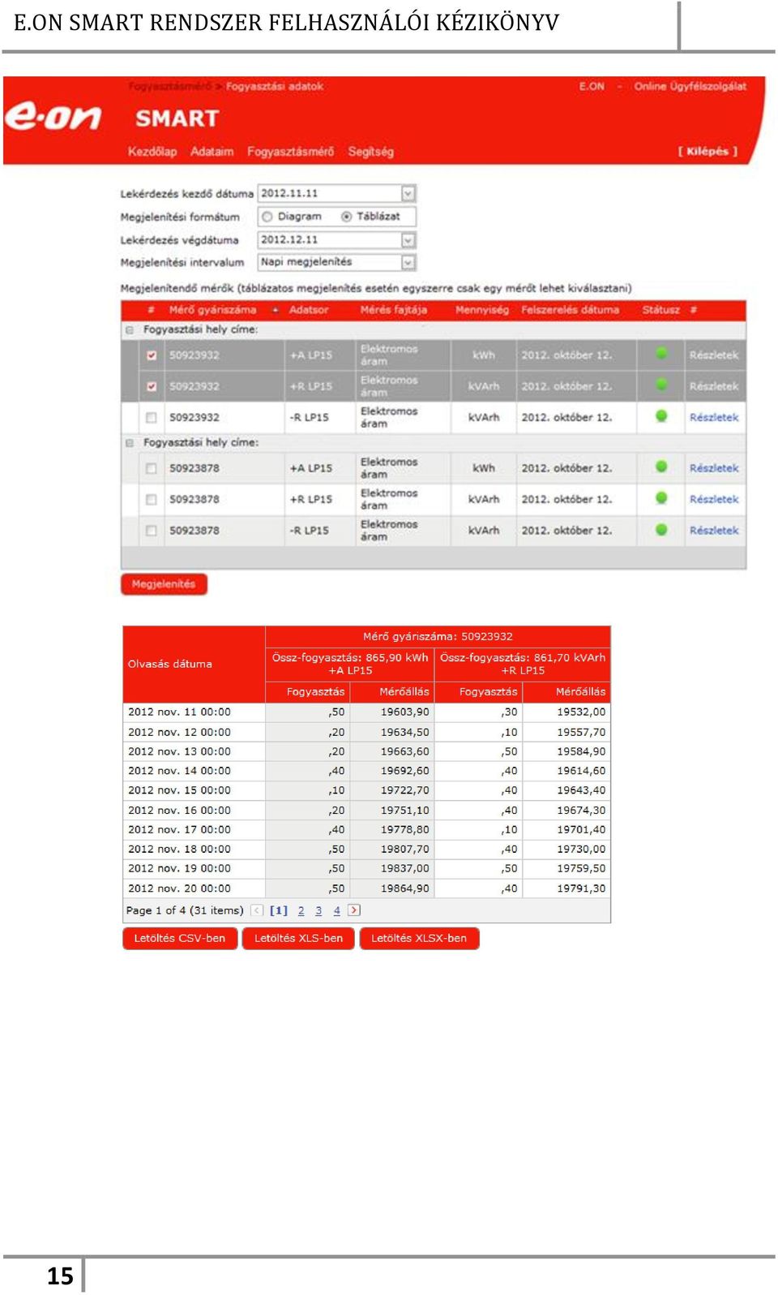Uncheck meter 50923932 +A LP15 row
Image resolution: width=778 pixels, height=1295 pixels.
tap(152, 355)
